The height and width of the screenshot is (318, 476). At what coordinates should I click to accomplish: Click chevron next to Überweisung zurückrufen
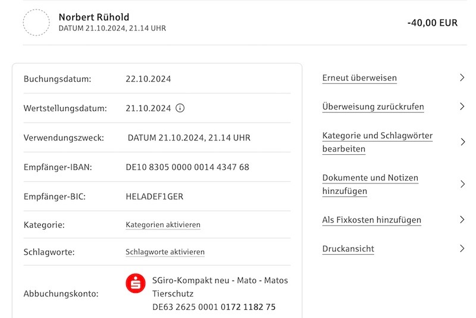[x=462, y=107]
